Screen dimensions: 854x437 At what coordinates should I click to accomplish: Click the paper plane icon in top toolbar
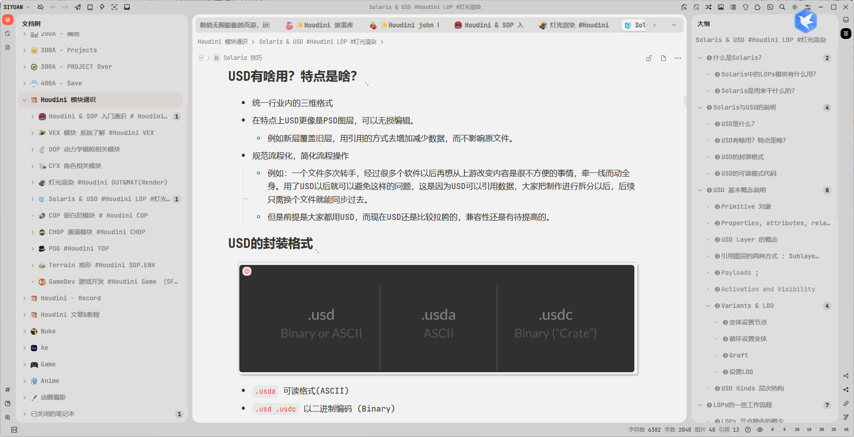click(x=78, y=7)
